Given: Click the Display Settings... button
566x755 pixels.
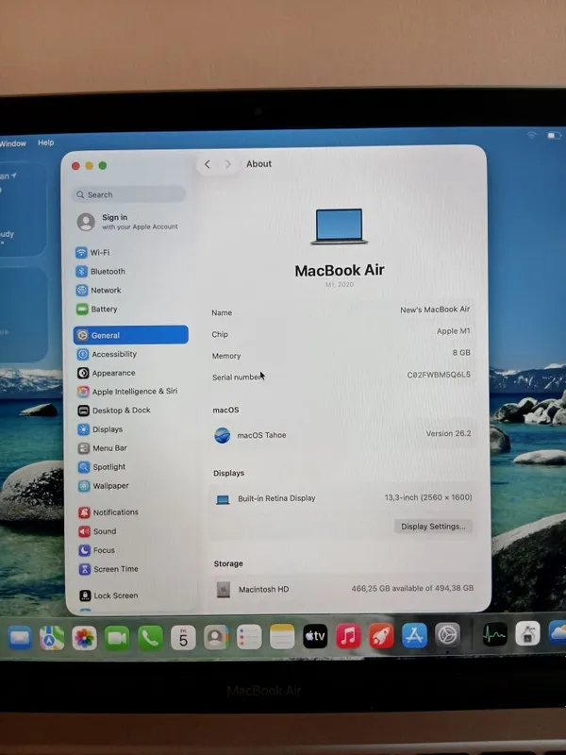Looking at the screenshot, I should pos(433,527).
